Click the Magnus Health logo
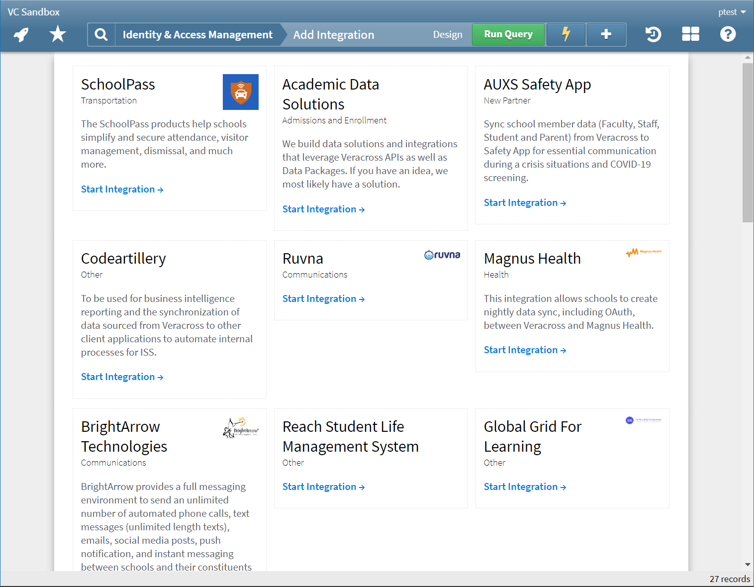The image size is (754, 587). coord(644,252)
